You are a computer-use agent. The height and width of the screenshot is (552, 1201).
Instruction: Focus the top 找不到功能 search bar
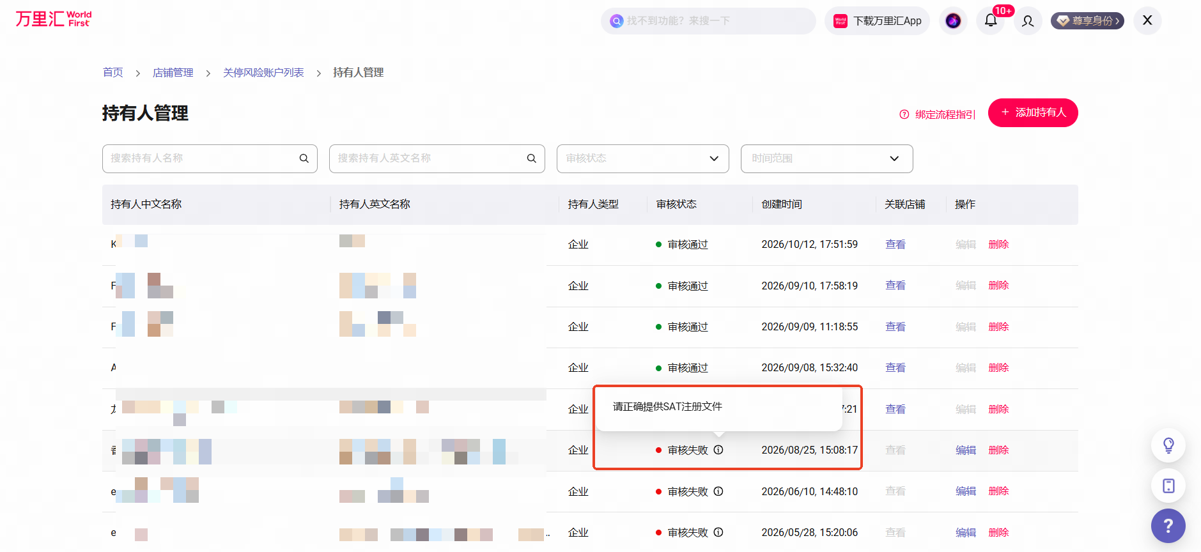[x=708, y=21]
